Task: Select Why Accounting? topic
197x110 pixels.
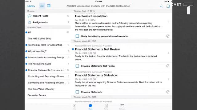Action: 48,51
